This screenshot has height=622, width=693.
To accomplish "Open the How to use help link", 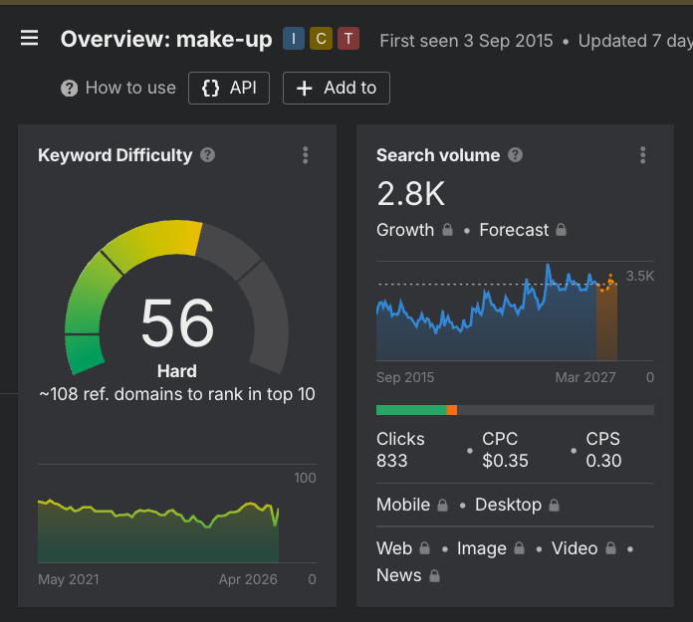I will click(118, 88).
